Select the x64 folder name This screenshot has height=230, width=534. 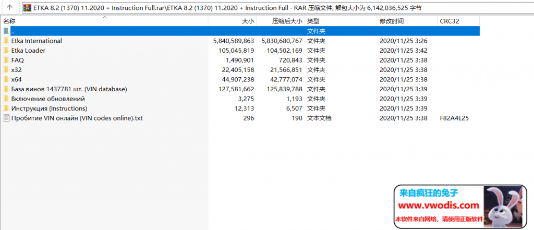point(16,79)
